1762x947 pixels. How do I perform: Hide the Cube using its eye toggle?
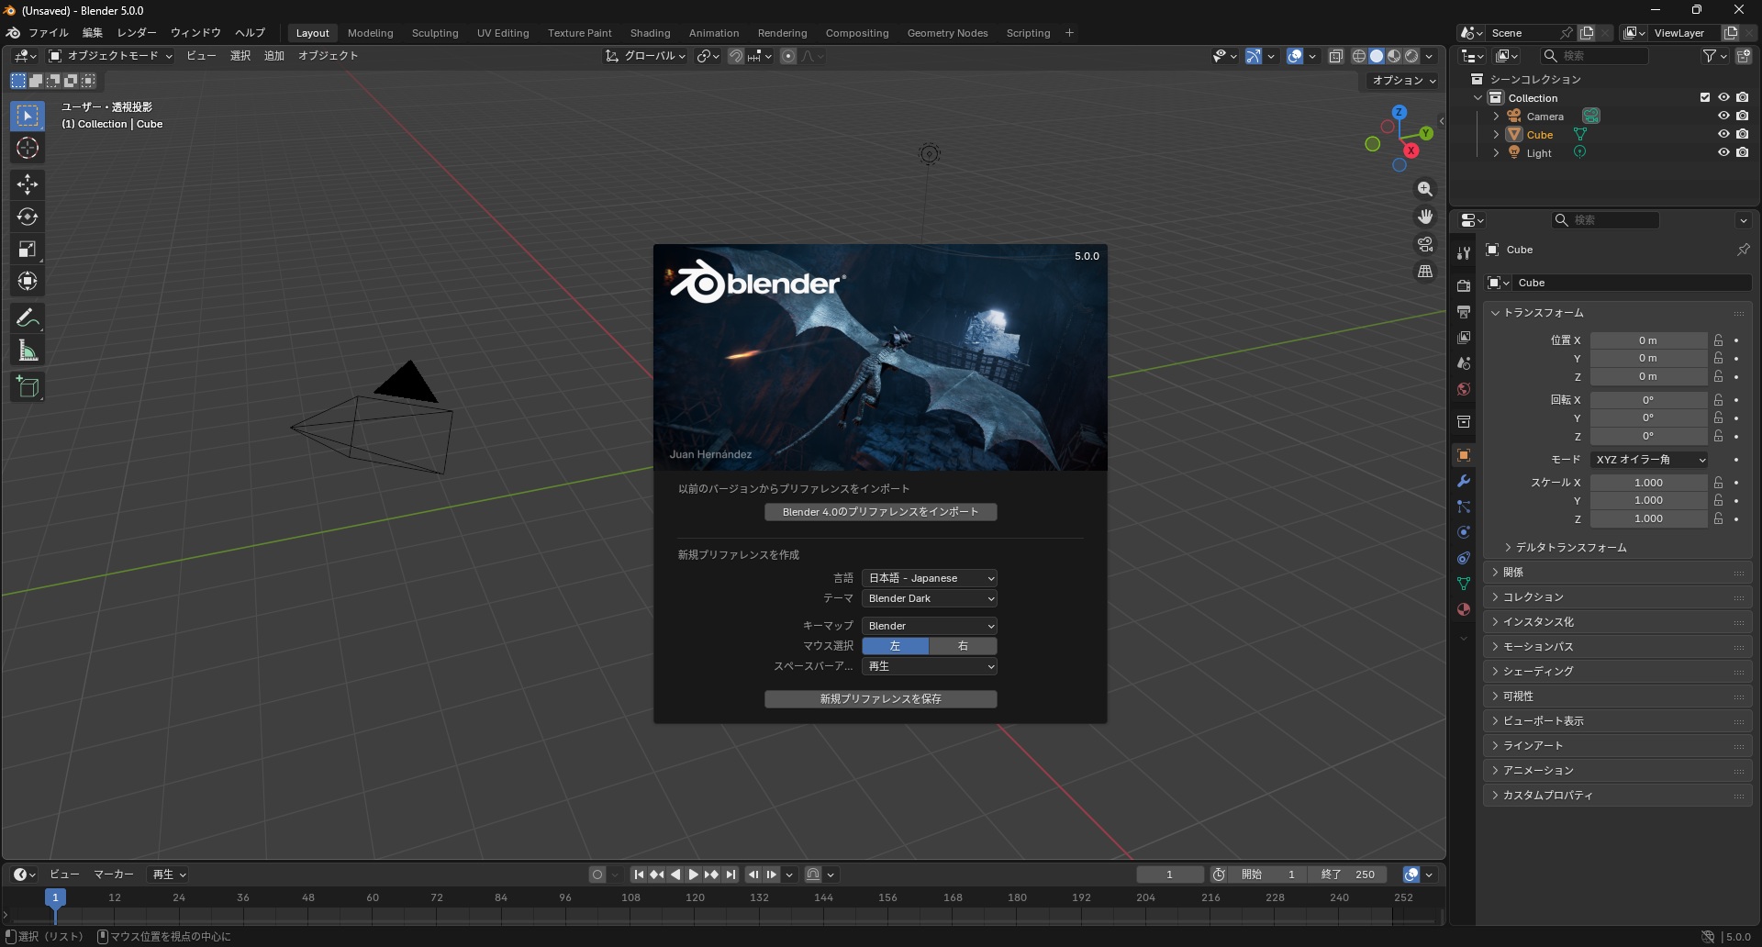click(x=1724, y=134)
